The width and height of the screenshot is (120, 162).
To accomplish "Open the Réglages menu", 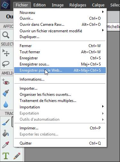I will tap(78, 5).
